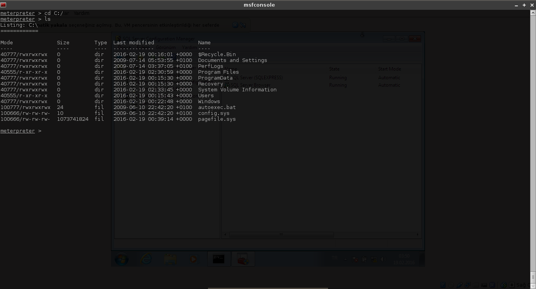
Task: Switch to Command Prompt taskbar icon
Action: pyautogui.click(x=219, y=259)
